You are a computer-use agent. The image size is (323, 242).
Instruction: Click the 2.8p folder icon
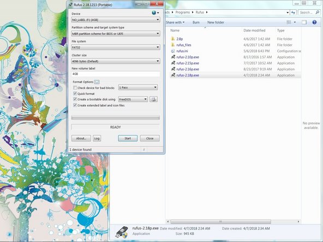[173, 39]
